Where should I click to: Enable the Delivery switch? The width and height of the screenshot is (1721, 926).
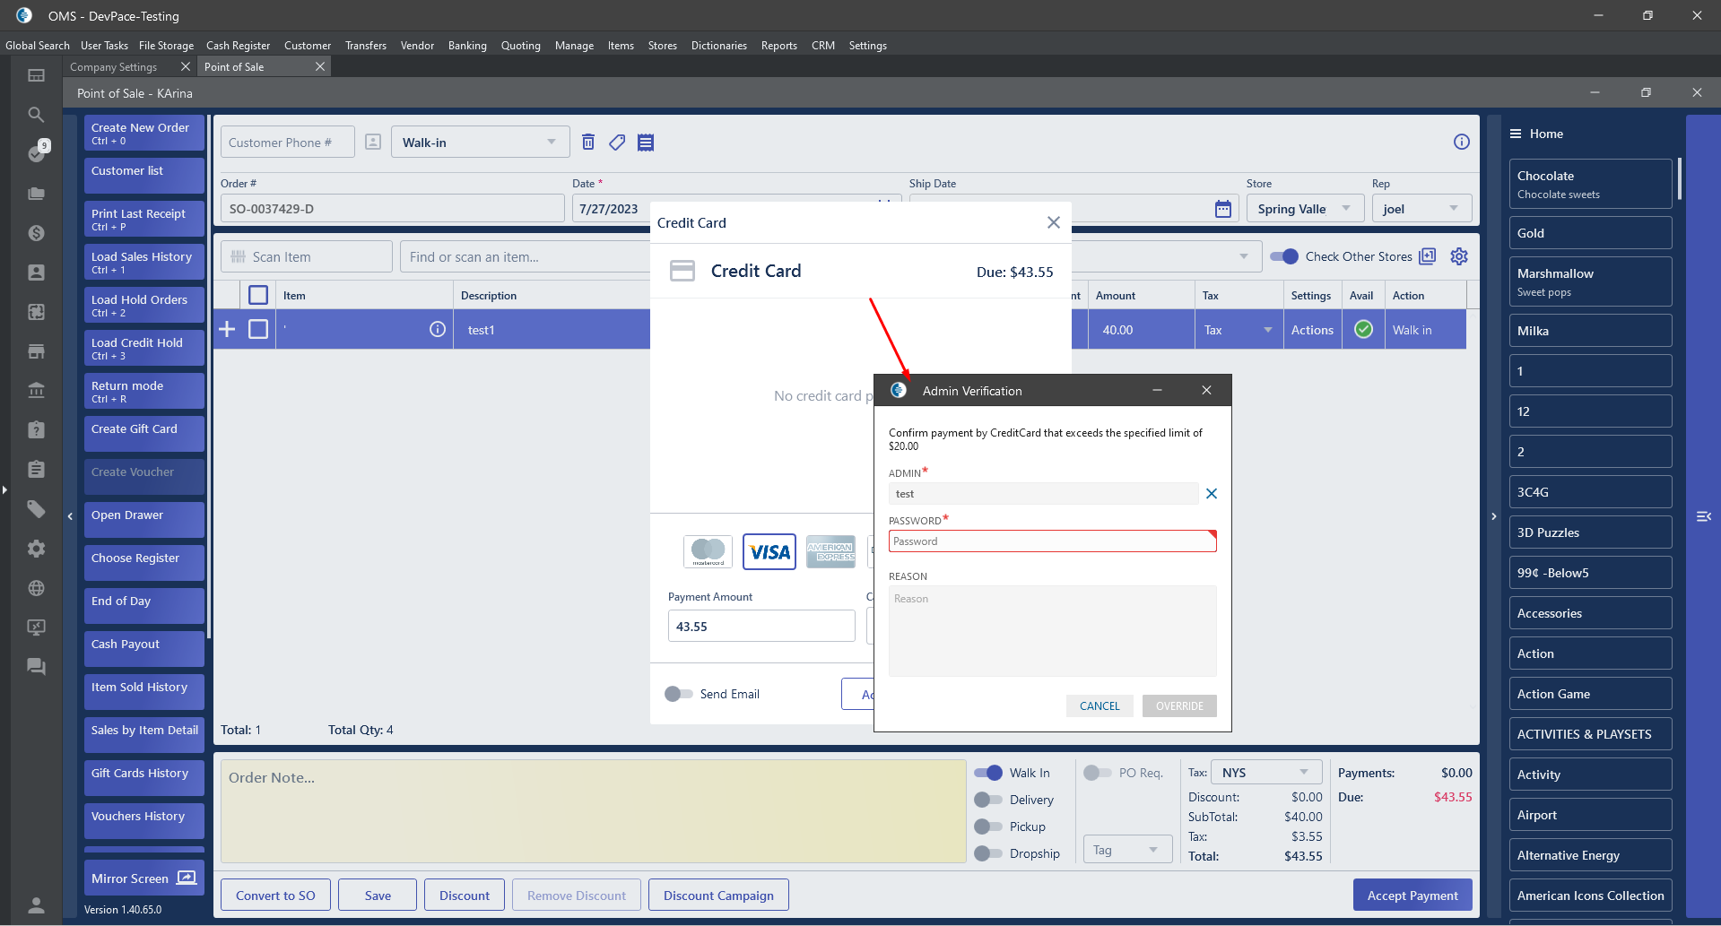[988, 800]
